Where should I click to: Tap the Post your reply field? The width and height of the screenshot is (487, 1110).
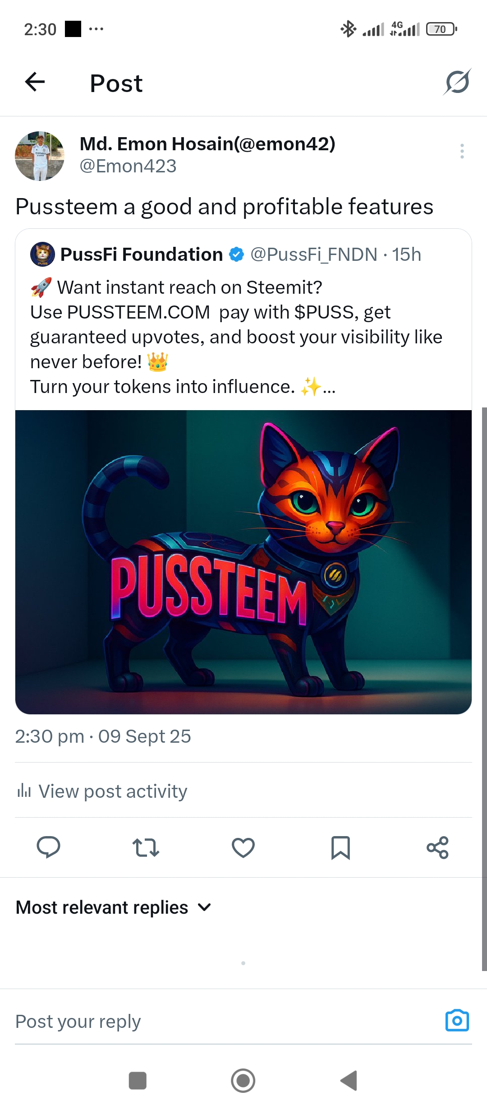225,1022
